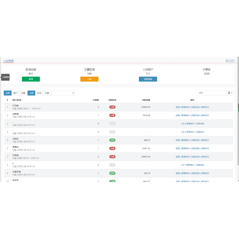The width and height of the screenshot is (239, 239).
Task: Click the green 新增 button
Action: click(x=31, y=79)
